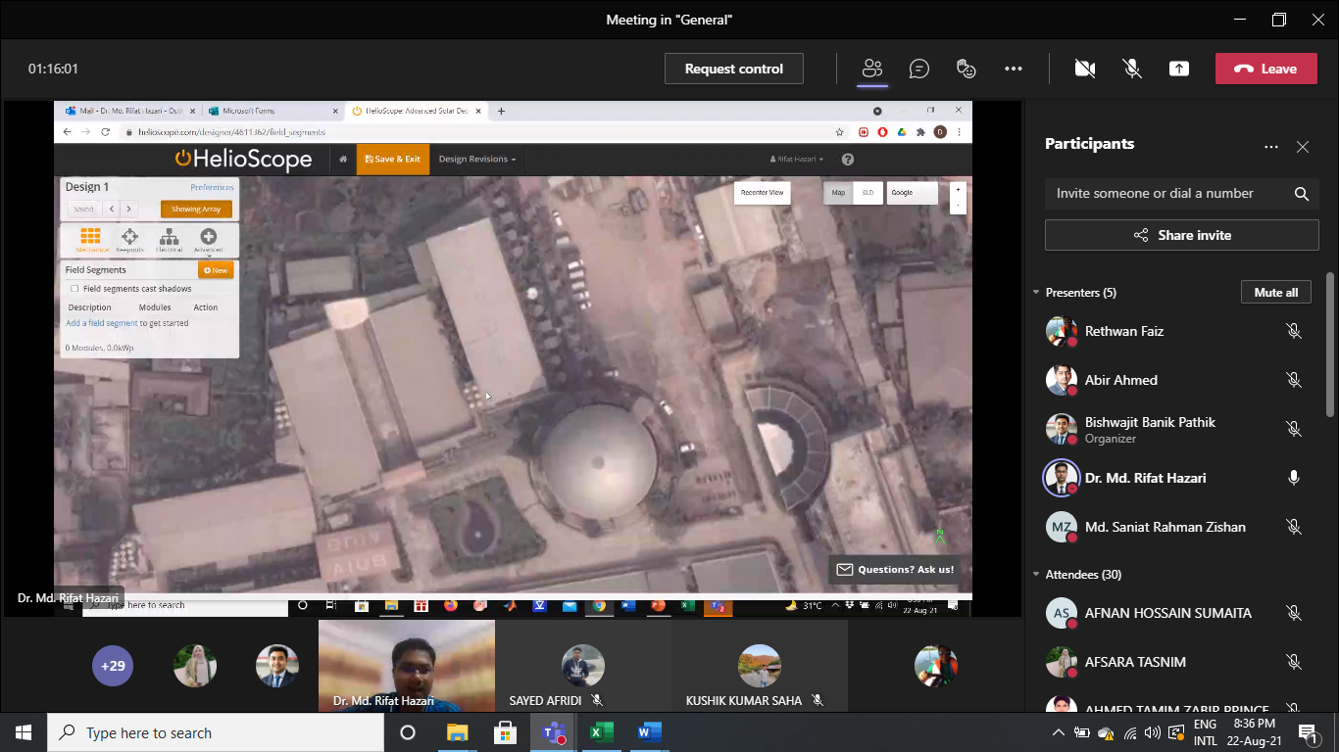Unmute the microphone in meeting toolbar
The height and width of the screenshot is (752, 1339).
pyautogui.click(x=1132, y=69)
